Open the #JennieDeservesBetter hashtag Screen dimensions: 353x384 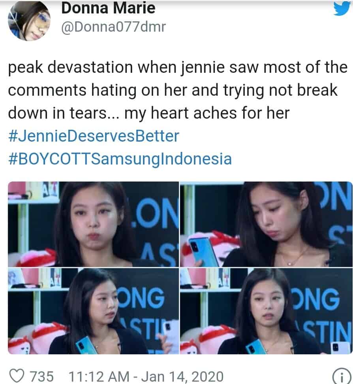(94, 136)
